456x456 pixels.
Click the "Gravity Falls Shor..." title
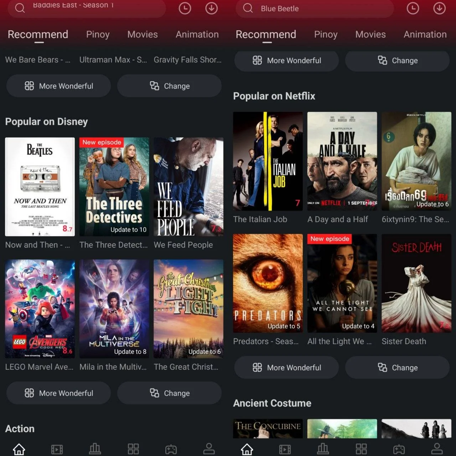188,60
